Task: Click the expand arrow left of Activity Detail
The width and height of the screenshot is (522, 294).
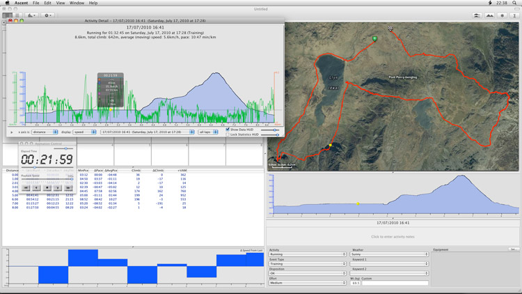Action: 4,22
